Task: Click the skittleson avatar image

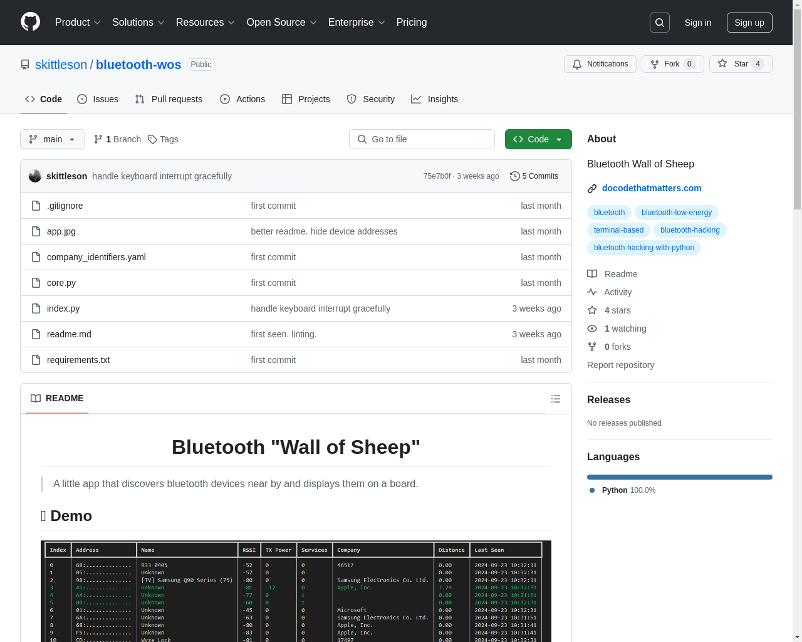Action: 35,176
